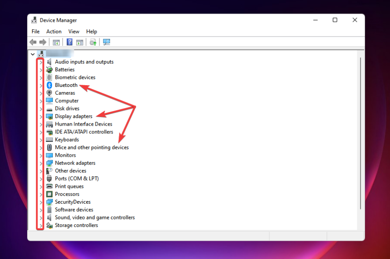Expand the Mice and other pointing devices node
This screenshot has width=390, height=259.
click(40, 147)
